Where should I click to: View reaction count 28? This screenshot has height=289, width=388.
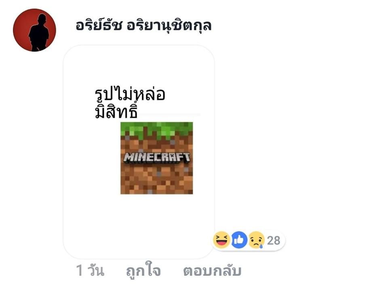point(274,240)
